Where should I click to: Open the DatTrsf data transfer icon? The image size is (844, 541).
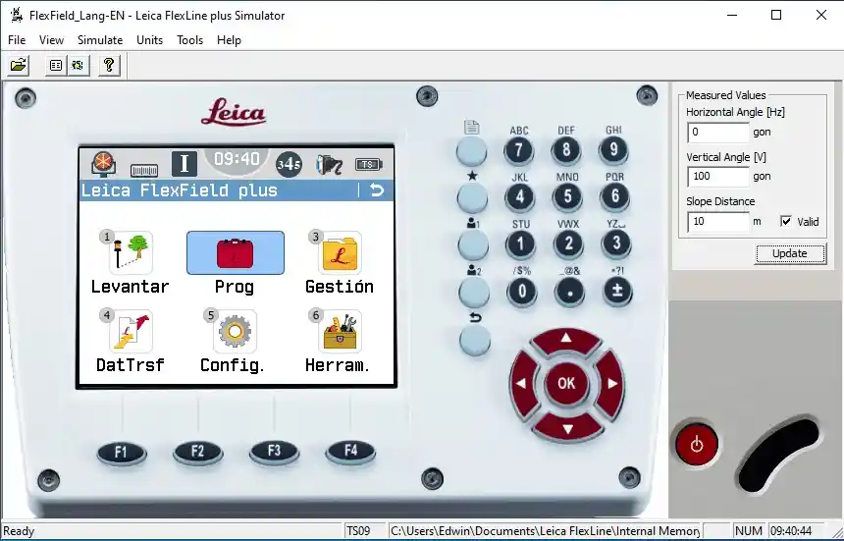(131, 332)
